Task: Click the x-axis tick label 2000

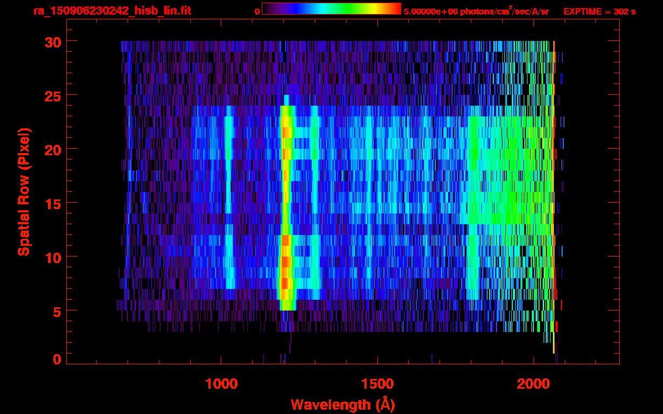Action: click(x=533, y=383)
